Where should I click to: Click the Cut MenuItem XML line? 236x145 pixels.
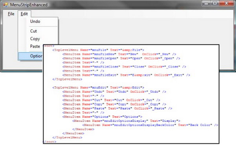pyautogui.click(x=111, y=100)
